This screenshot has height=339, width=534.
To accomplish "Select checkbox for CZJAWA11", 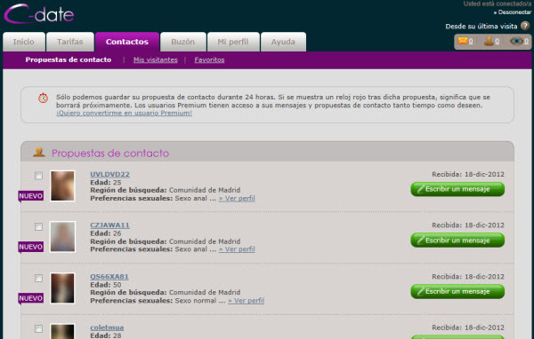I will 38,226.
